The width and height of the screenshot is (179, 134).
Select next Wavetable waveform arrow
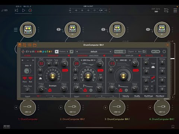(x=95, y=60)
